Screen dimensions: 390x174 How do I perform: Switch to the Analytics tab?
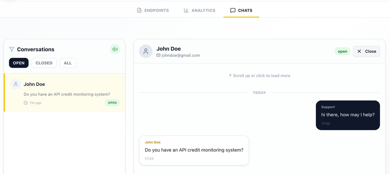(x=200, y=10)
